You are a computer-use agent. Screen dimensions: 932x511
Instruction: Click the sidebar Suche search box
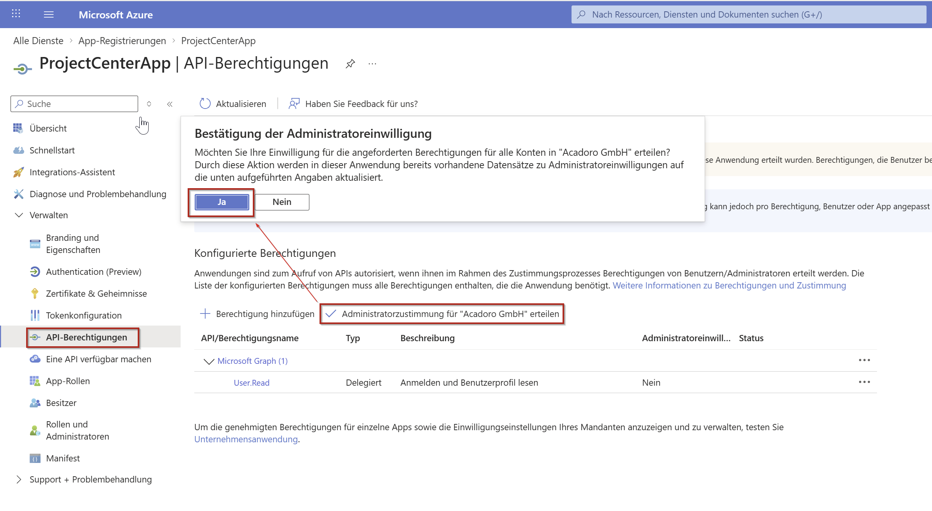74,104
